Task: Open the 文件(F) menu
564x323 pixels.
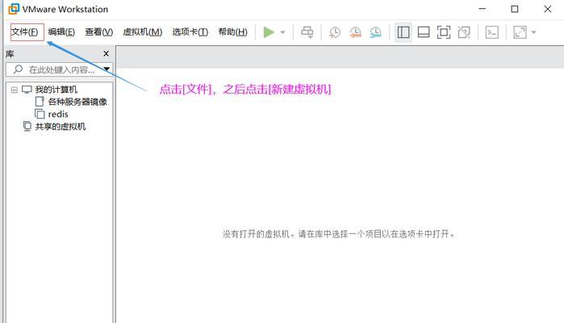Action: pyautogui.click(x=24, y=32)
